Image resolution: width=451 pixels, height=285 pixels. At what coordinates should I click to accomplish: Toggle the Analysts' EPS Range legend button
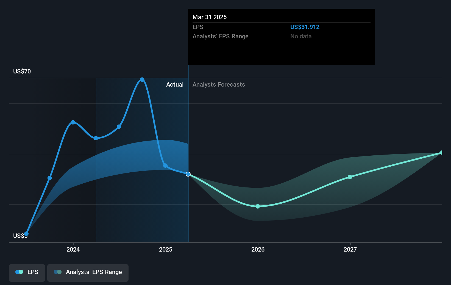pos(88,273)
